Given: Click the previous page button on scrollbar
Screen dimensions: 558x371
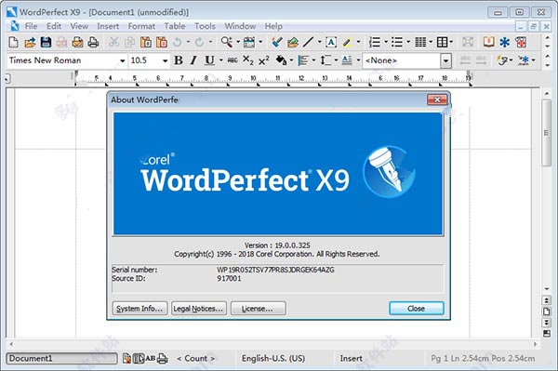Looking at the screenshot, I should coord(547,300).
